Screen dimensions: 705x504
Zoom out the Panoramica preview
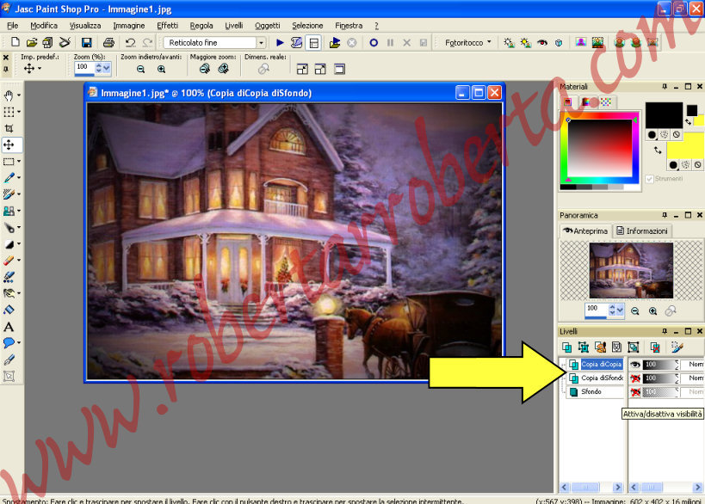pyautogui.click(x=635, y=310)
